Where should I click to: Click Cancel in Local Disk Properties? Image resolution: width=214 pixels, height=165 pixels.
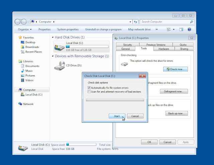click(x=168, y=142)
